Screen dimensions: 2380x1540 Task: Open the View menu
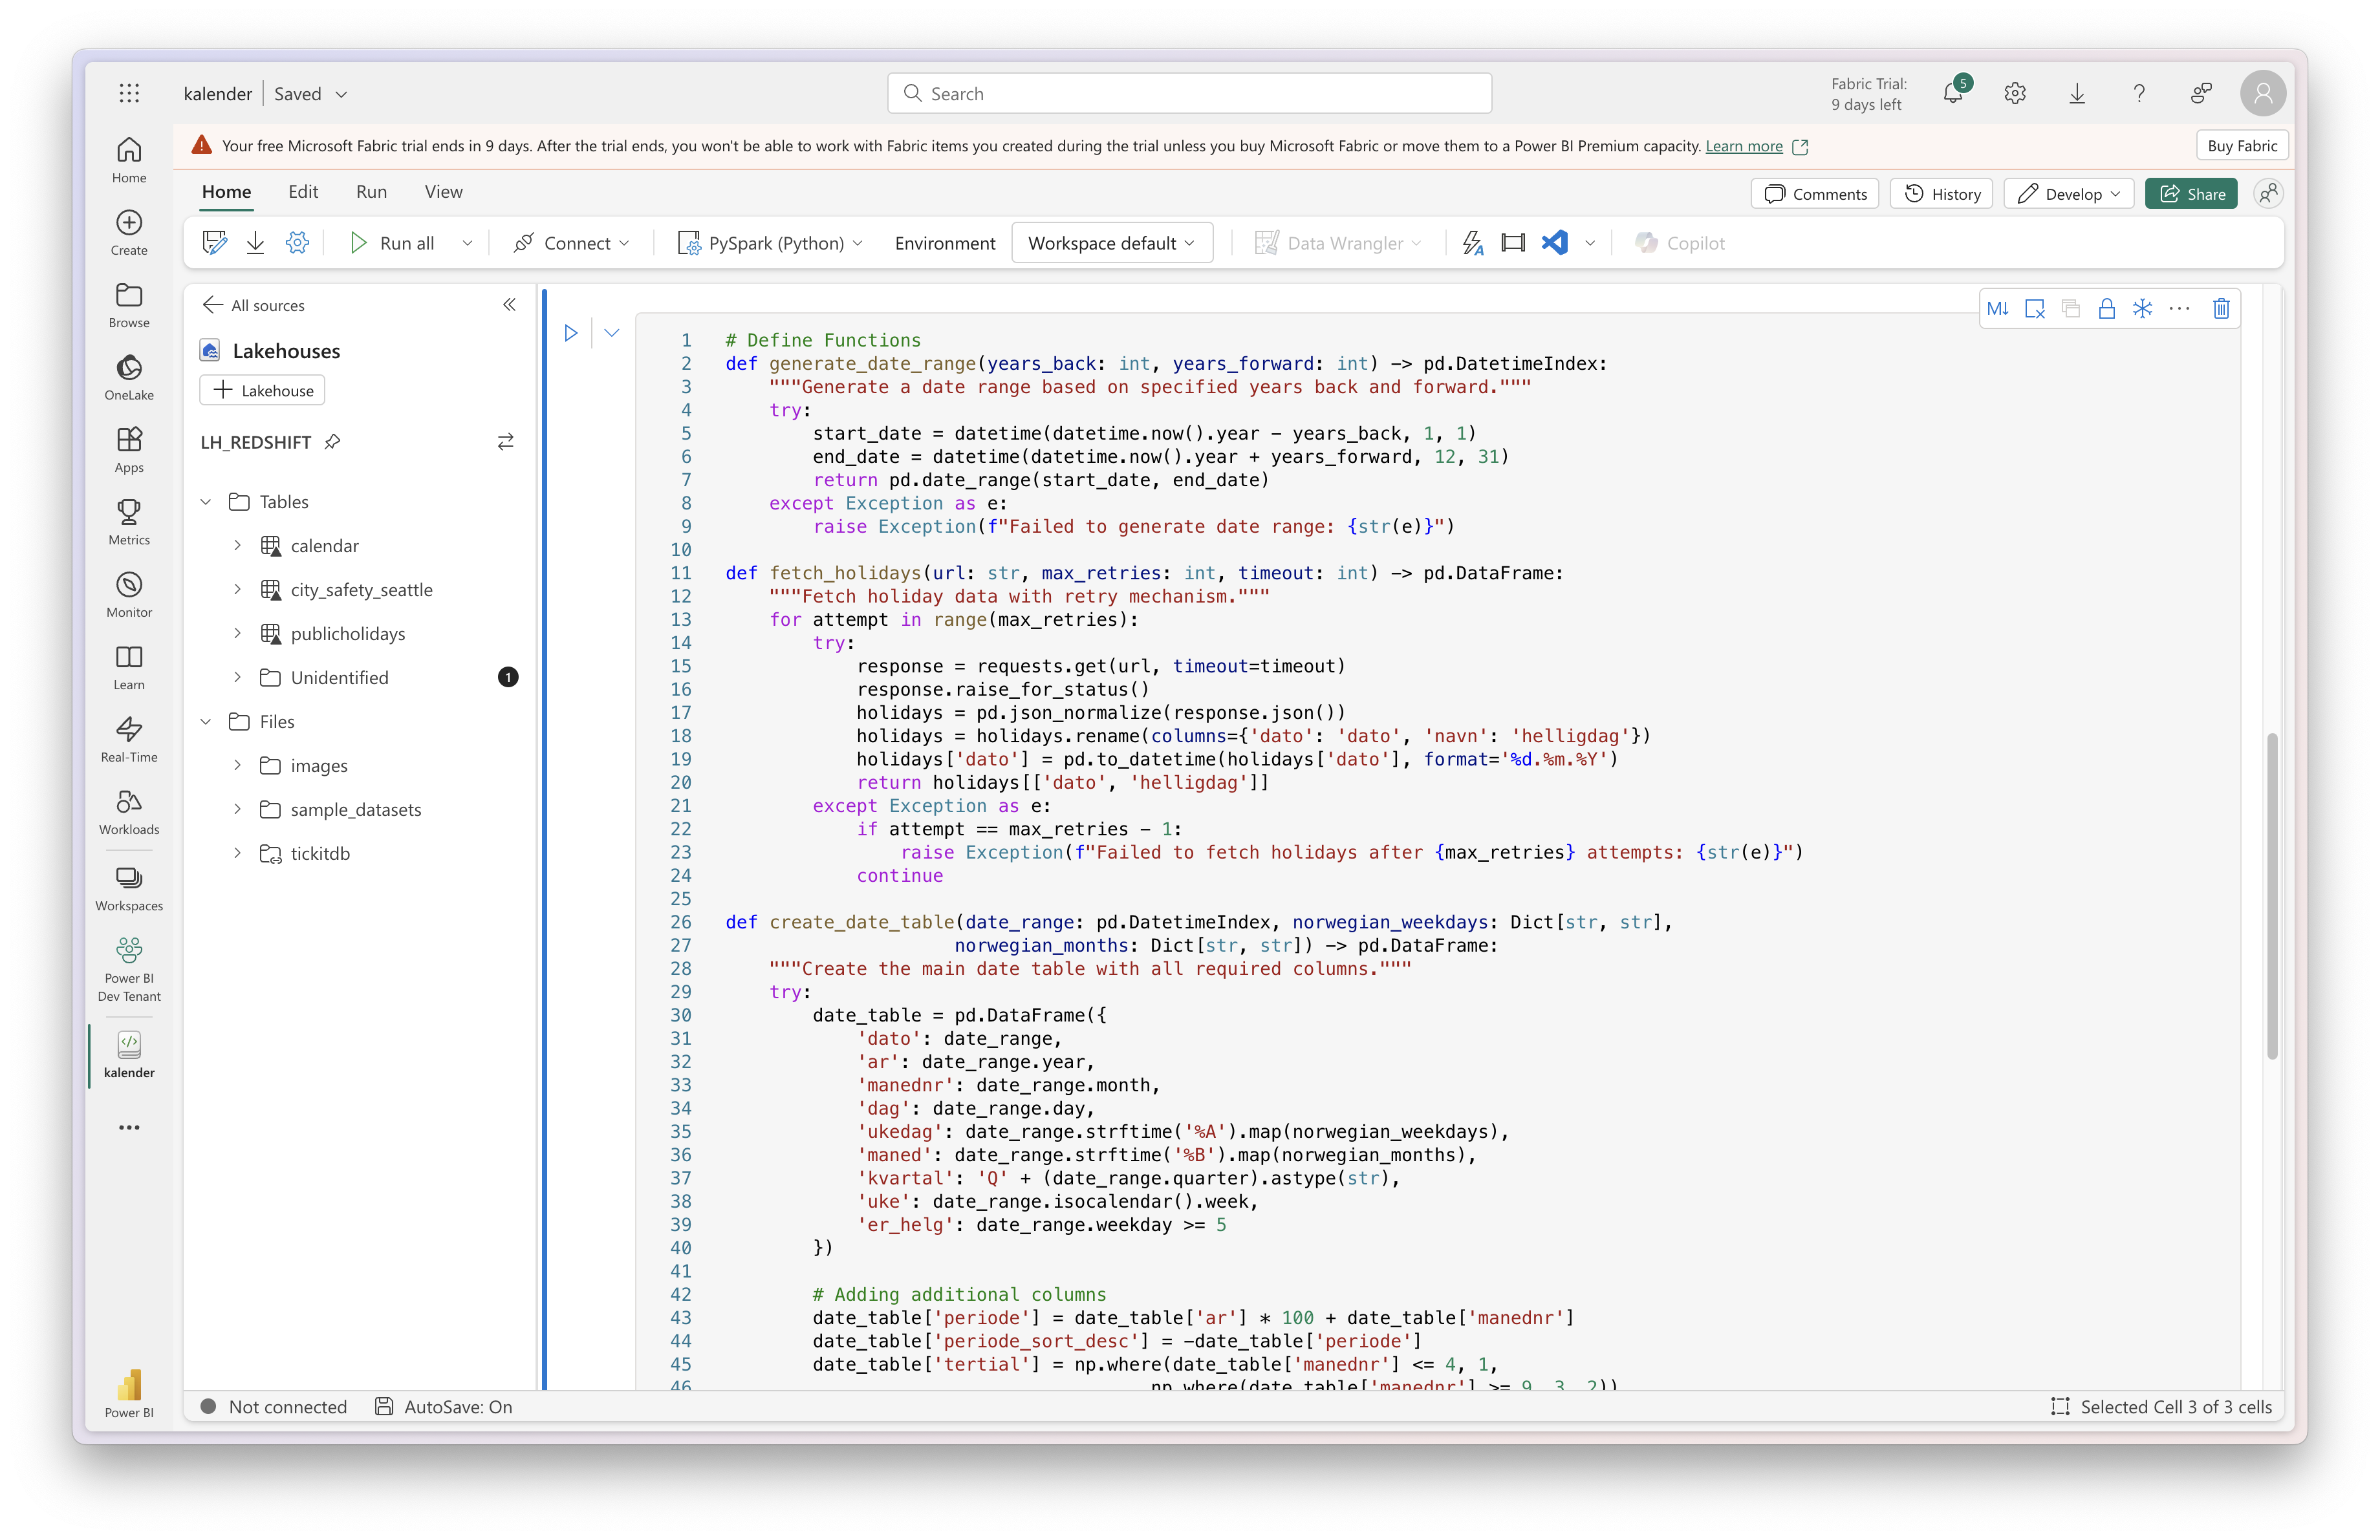point(442,192)
